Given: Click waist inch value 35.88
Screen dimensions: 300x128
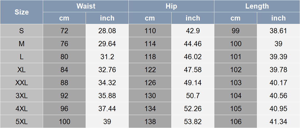Looking at the screenshot, I should pos(107,96).
